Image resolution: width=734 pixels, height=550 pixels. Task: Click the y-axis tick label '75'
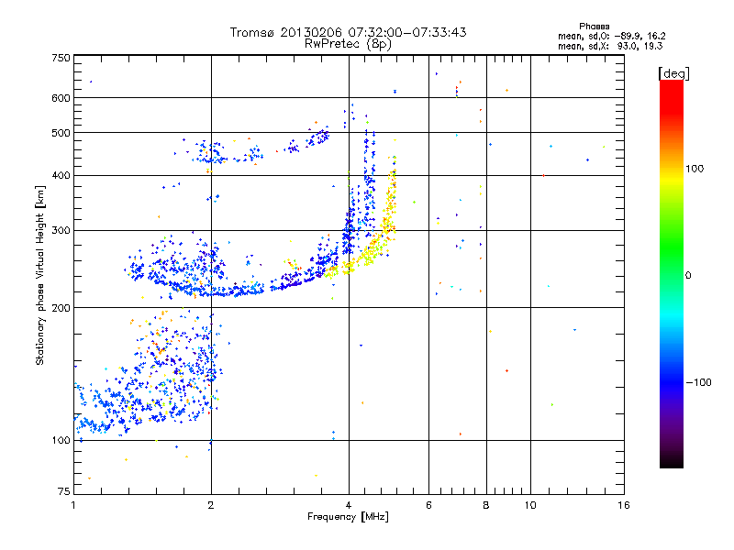coord(64,491)
